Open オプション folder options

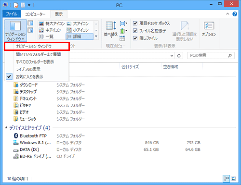(209, 29)
